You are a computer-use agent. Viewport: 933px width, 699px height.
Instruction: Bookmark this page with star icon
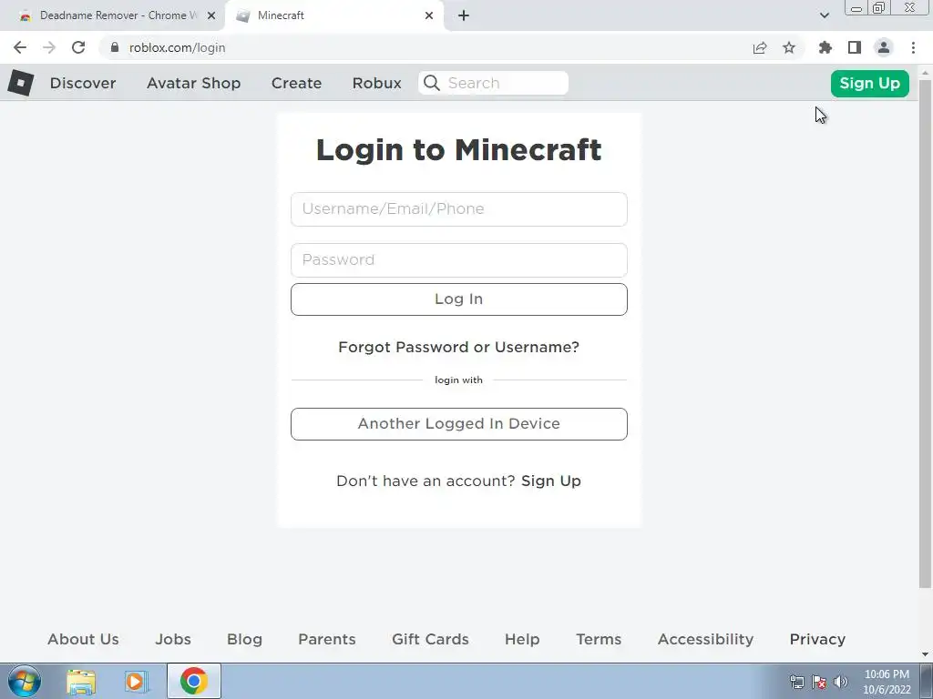click(789, 47)
